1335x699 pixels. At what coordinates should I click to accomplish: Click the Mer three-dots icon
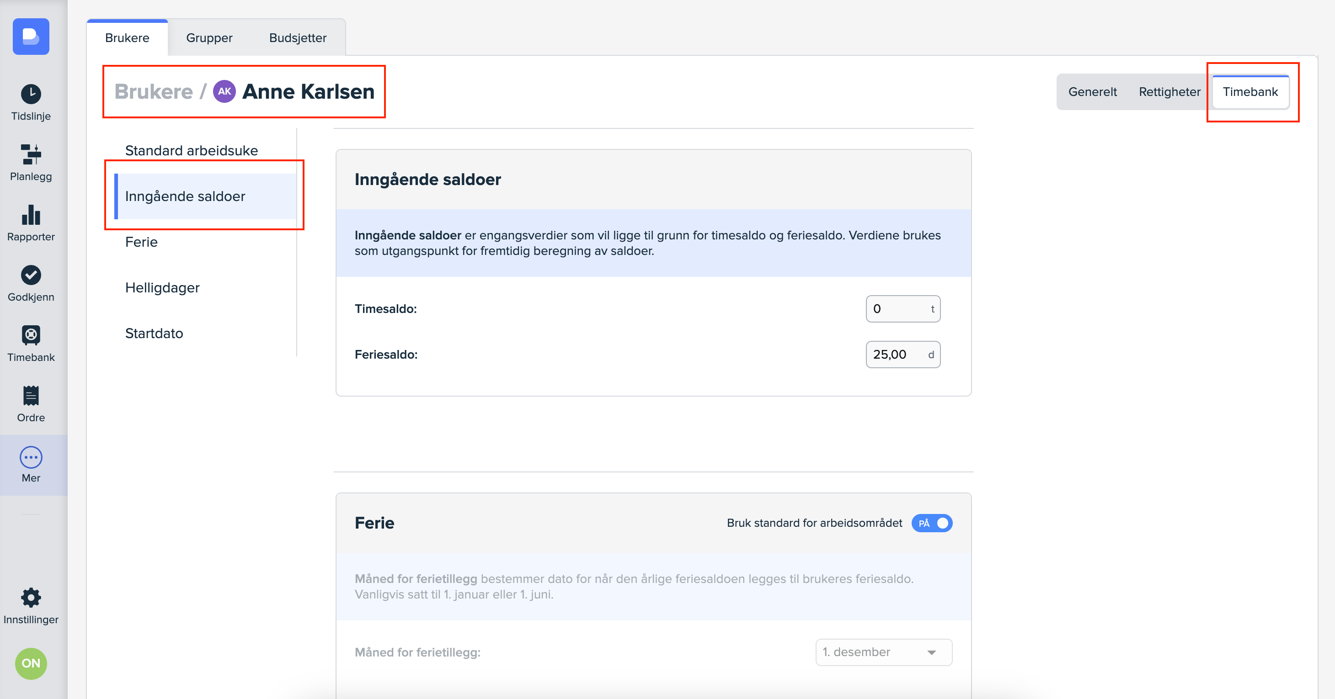tap(31, 457)
